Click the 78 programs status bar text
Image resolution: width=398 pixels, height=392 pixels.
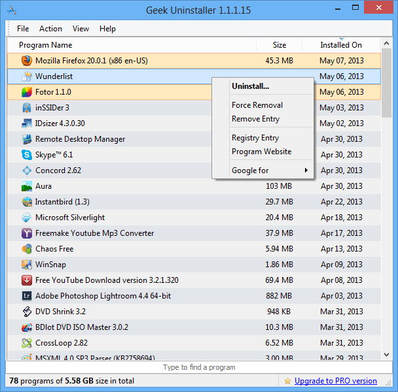71,381
